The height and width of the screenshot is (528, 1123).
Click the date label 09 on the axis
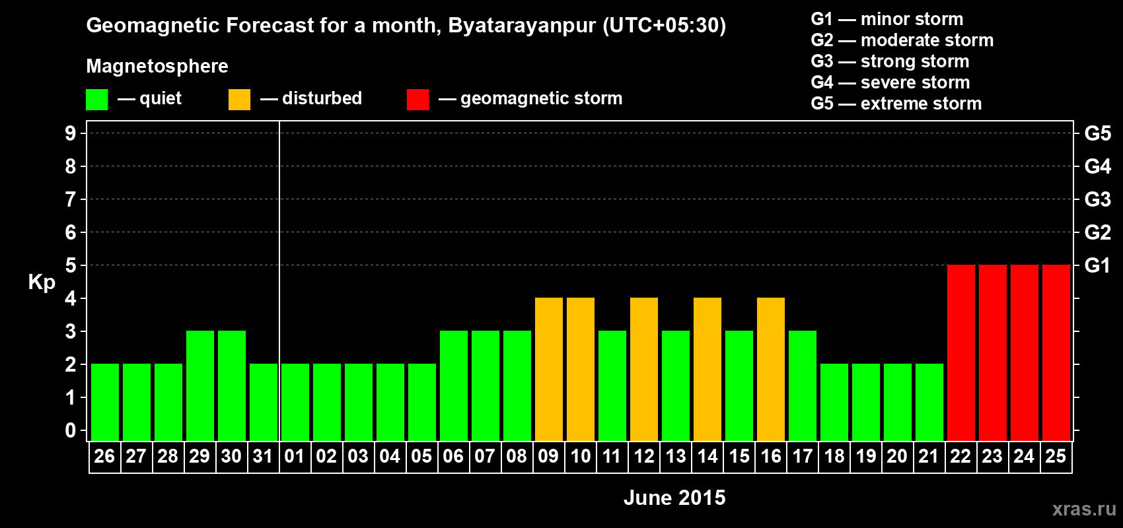click(x=548, y=457)
